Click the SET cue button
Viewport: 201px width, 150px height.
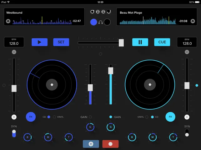click(61, 42)
